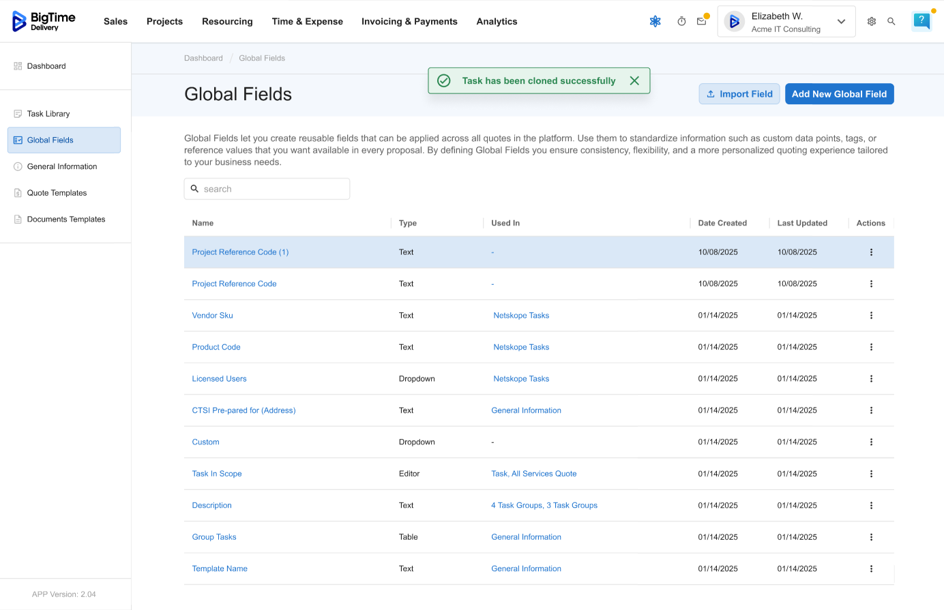Open actions menu for Template Name row
The image size is (944, 610).
pyautogui.click(x=871, y=568)
